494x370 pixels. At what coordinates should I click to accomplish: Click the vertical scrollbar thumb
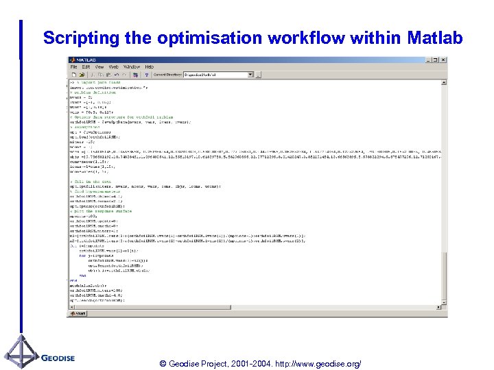444,275
